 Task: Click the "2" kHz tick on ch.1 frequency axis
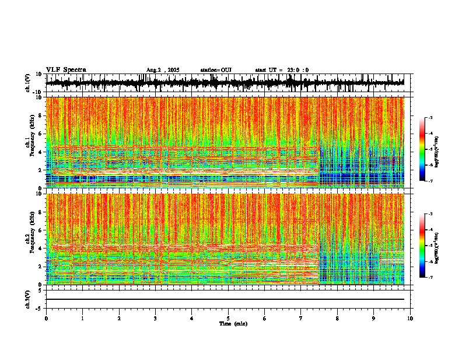pyautogui.click(x=41, y=170)
